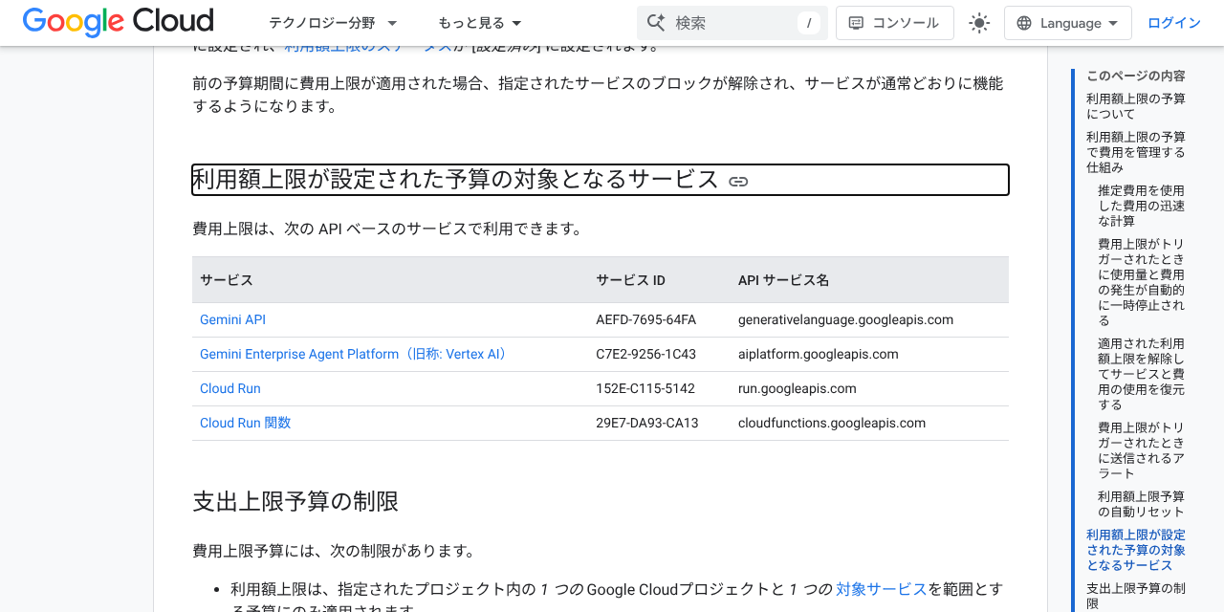Go to 利用額上限の予算について in page contents

(1136, 106)
